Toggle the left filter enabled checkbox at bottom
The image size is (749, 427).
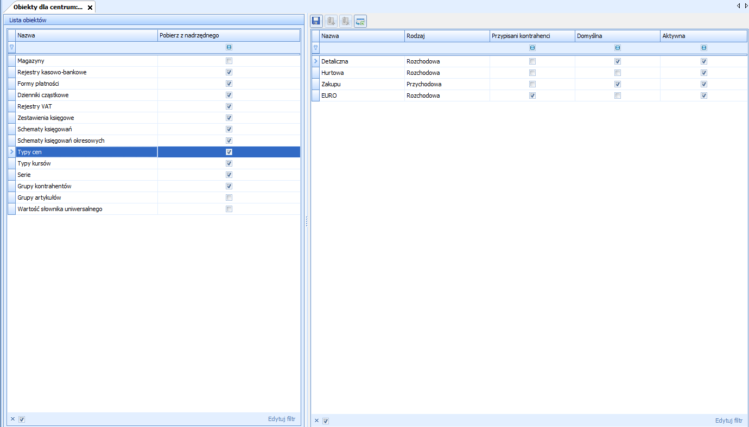click(x=22, y=419)
